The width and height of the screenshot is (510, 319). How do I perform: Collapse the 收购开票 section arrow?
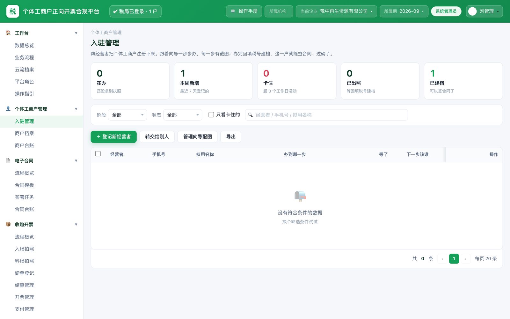click(76, 224)
